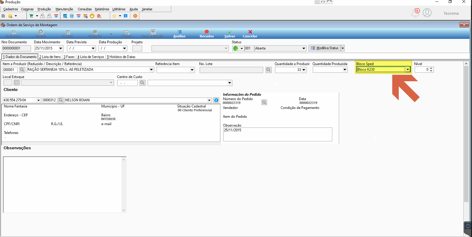Expand the Data Prevista date dropdown

tap(93, 48)
